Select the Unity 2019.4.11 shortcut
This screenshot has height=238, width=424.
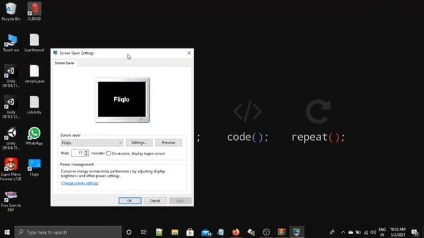[11, 76]
